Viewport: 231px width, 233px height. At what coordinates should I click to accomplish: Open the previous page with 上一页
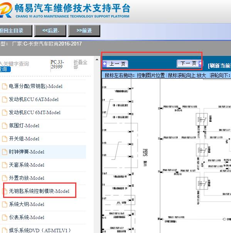pos(115,64)
